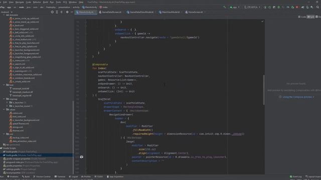
Task: Open the Layout Inspector panel
Action: (313, 176)
